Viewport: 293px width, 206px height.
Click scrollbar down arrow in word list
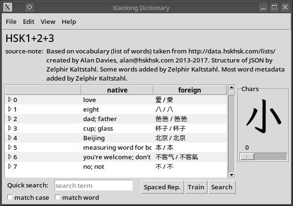pyautogui.click(x=231, y=175)
